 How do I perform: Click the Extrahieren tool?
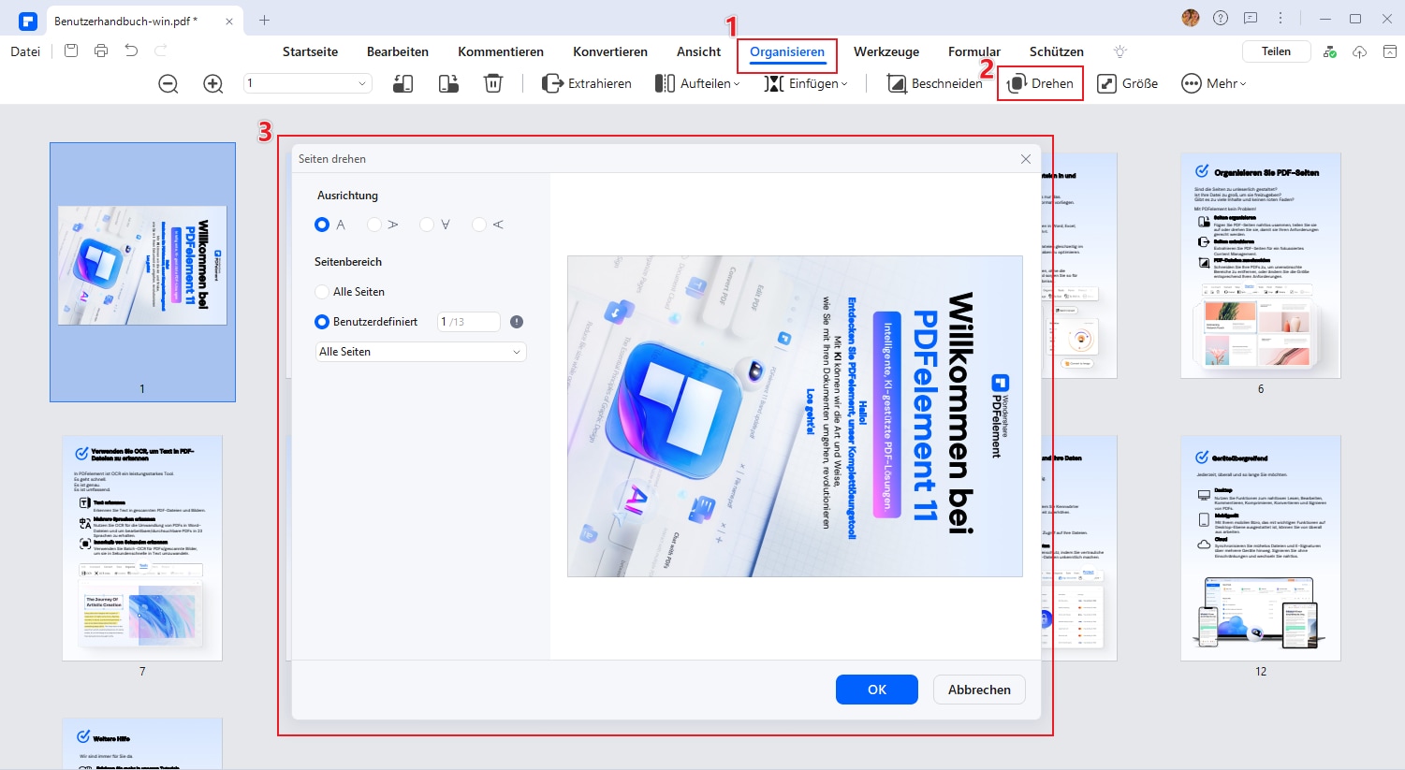click(587, 84)
